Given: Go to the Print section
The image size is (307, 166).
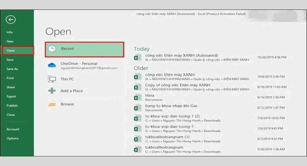Looking at the screenshot, I should click(10, 78).
